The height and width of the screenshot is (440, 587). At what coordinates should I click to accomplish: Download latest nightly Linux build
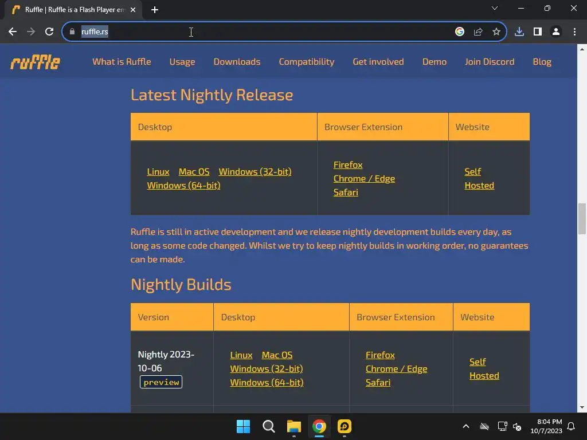[x=158, y=172]
